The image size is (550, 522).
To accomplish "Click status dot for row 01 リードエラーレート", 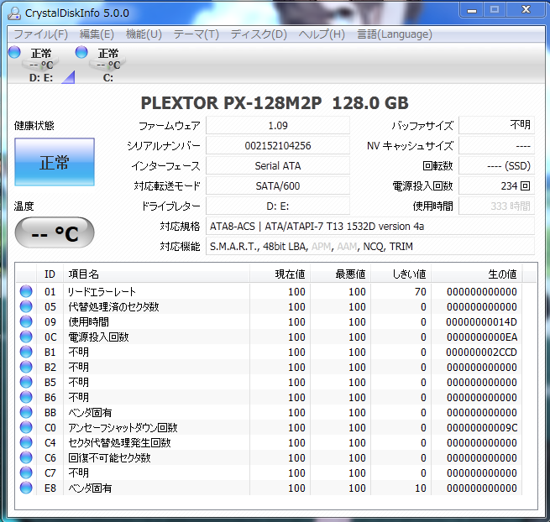I will point(26,291).
